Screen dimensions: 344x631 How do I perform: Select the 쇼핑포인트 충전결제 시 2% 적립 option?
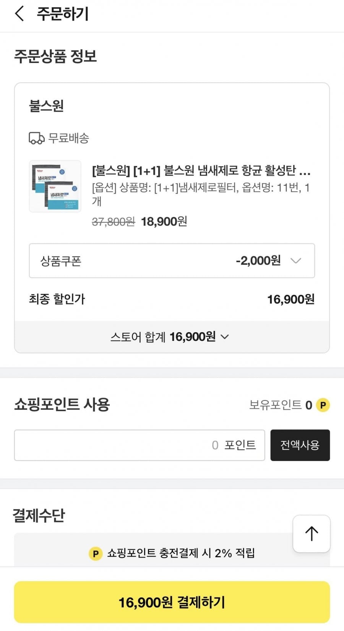180,553
